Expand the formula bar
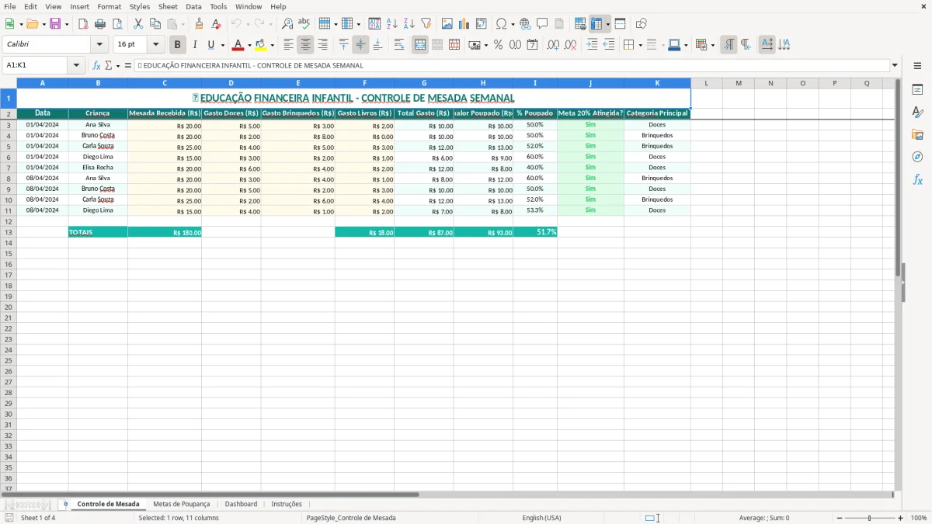Image resolution: width=932 pixels, height=524 pixels. tap(895, 66)
